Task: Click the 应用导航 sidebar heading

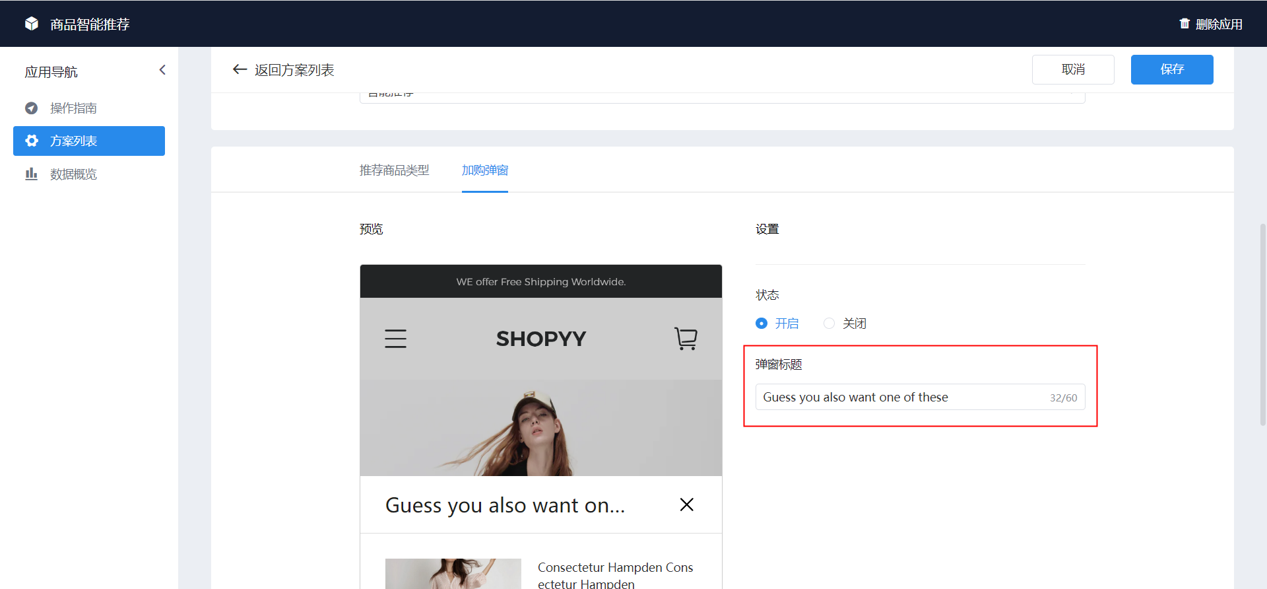Action: point(51,72)
